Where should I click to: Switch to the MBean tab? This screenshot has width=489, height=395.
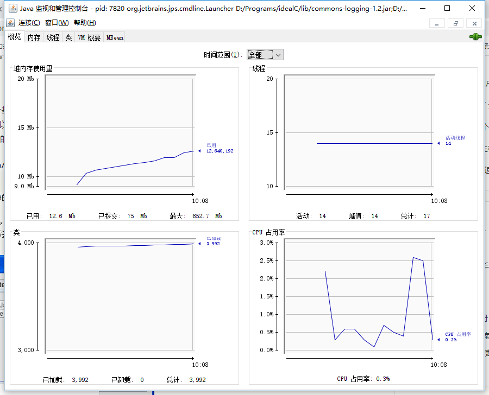(114, 37)
